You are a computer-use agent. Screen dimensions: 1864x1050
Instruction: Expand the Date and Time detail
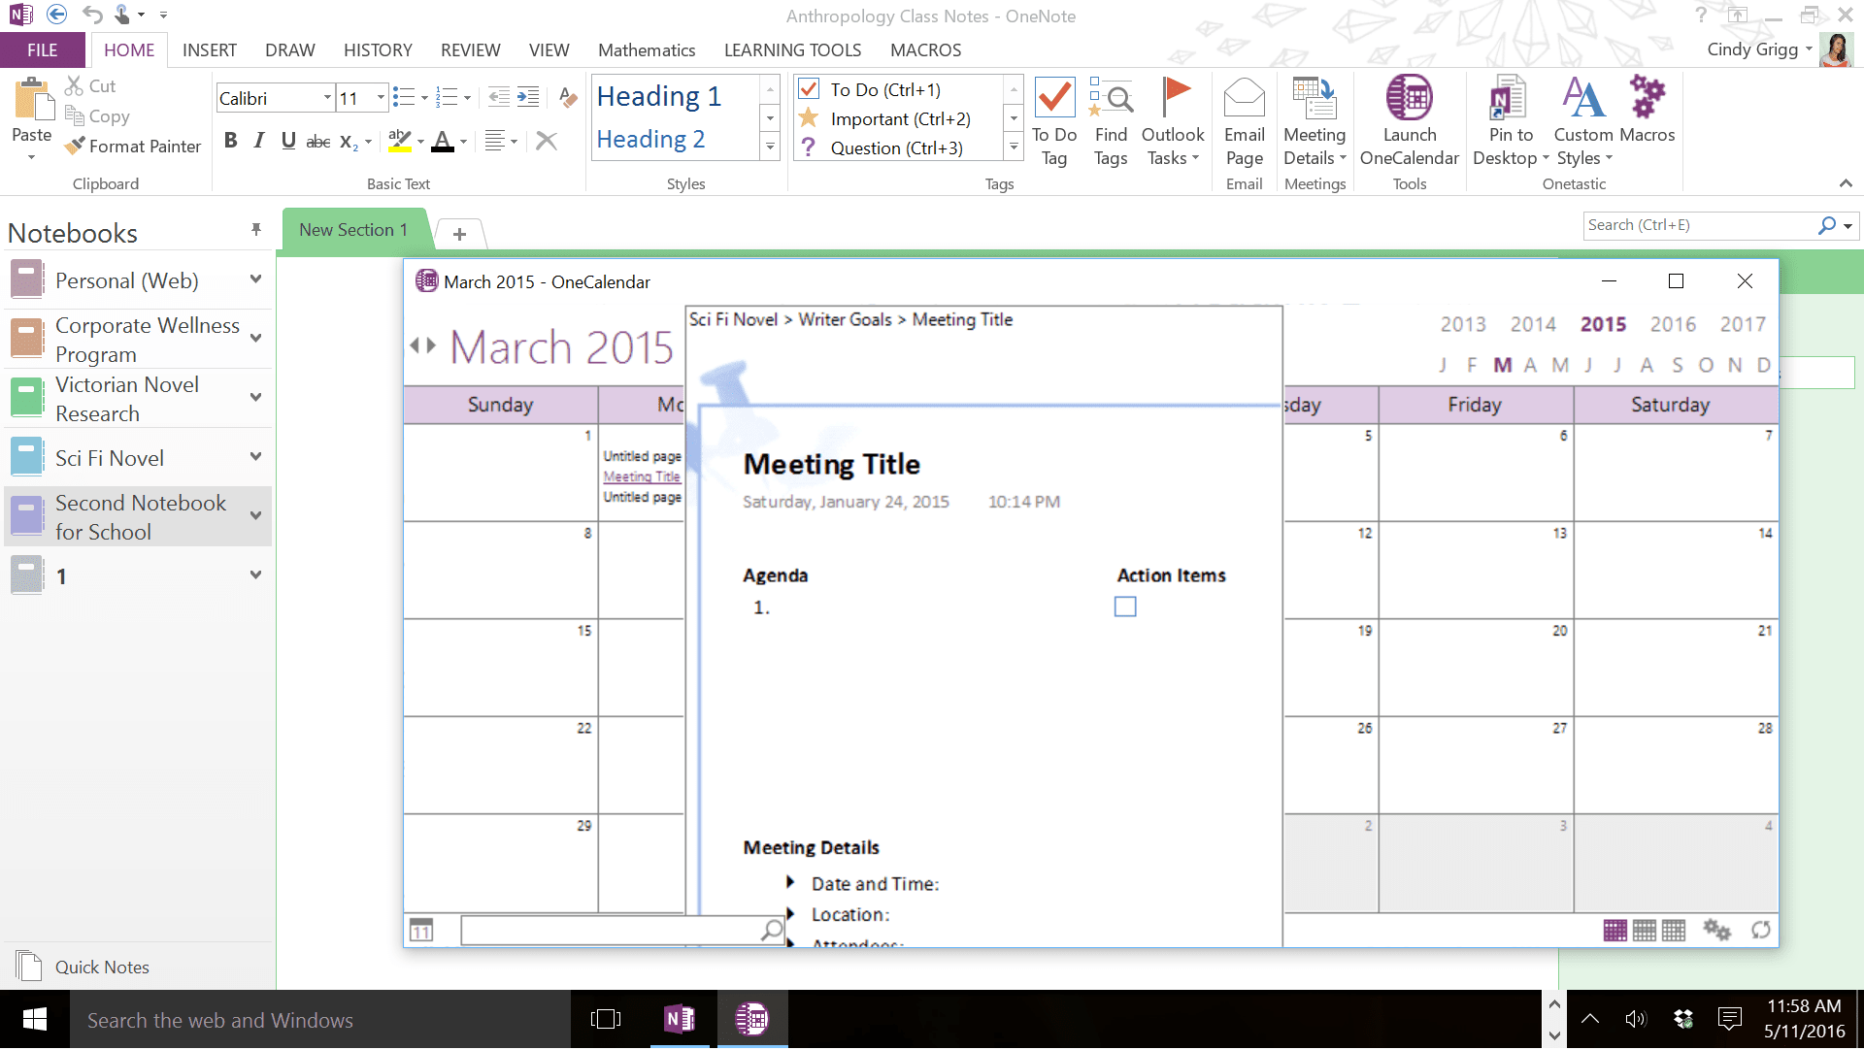(x=790, y=883)
